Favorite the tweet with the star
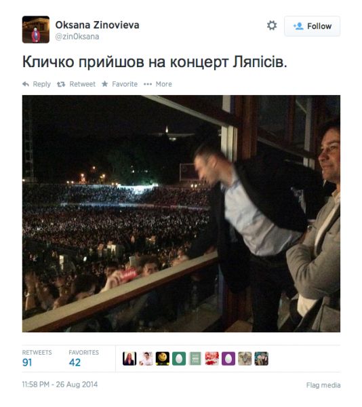 click(x=119, y=84)
